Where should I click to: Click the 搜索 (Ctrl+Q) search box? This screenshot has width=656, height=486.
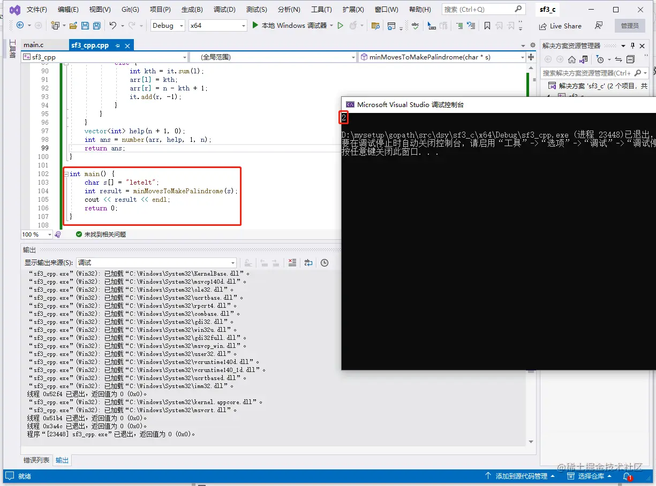point(483,9)
